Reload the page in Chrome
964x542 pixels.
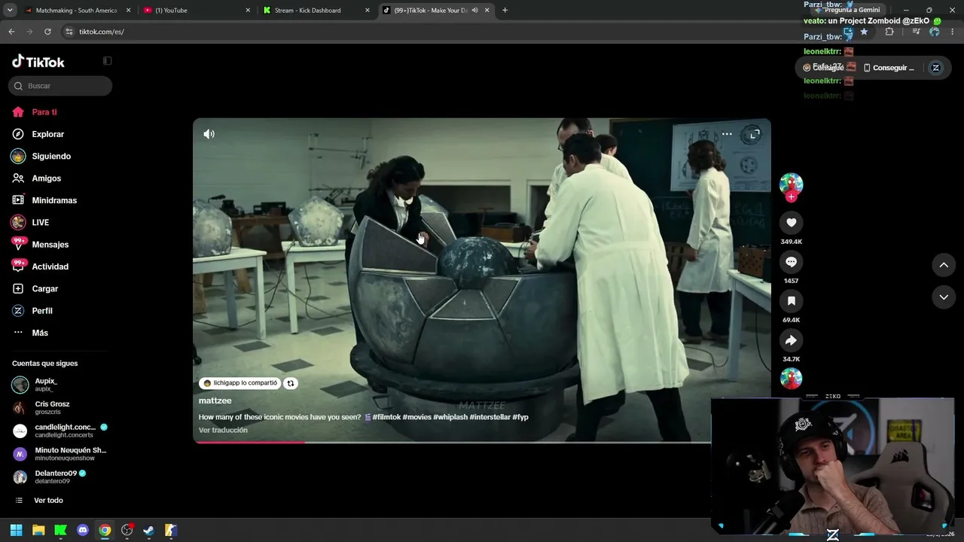[x=47, y=32]
